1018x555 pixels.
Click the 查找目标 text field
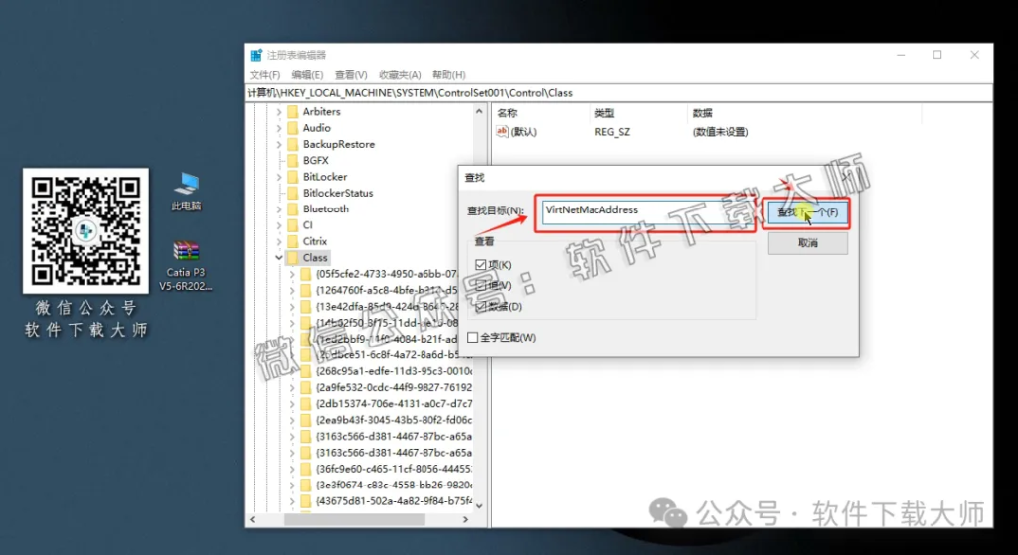[648, 212]
